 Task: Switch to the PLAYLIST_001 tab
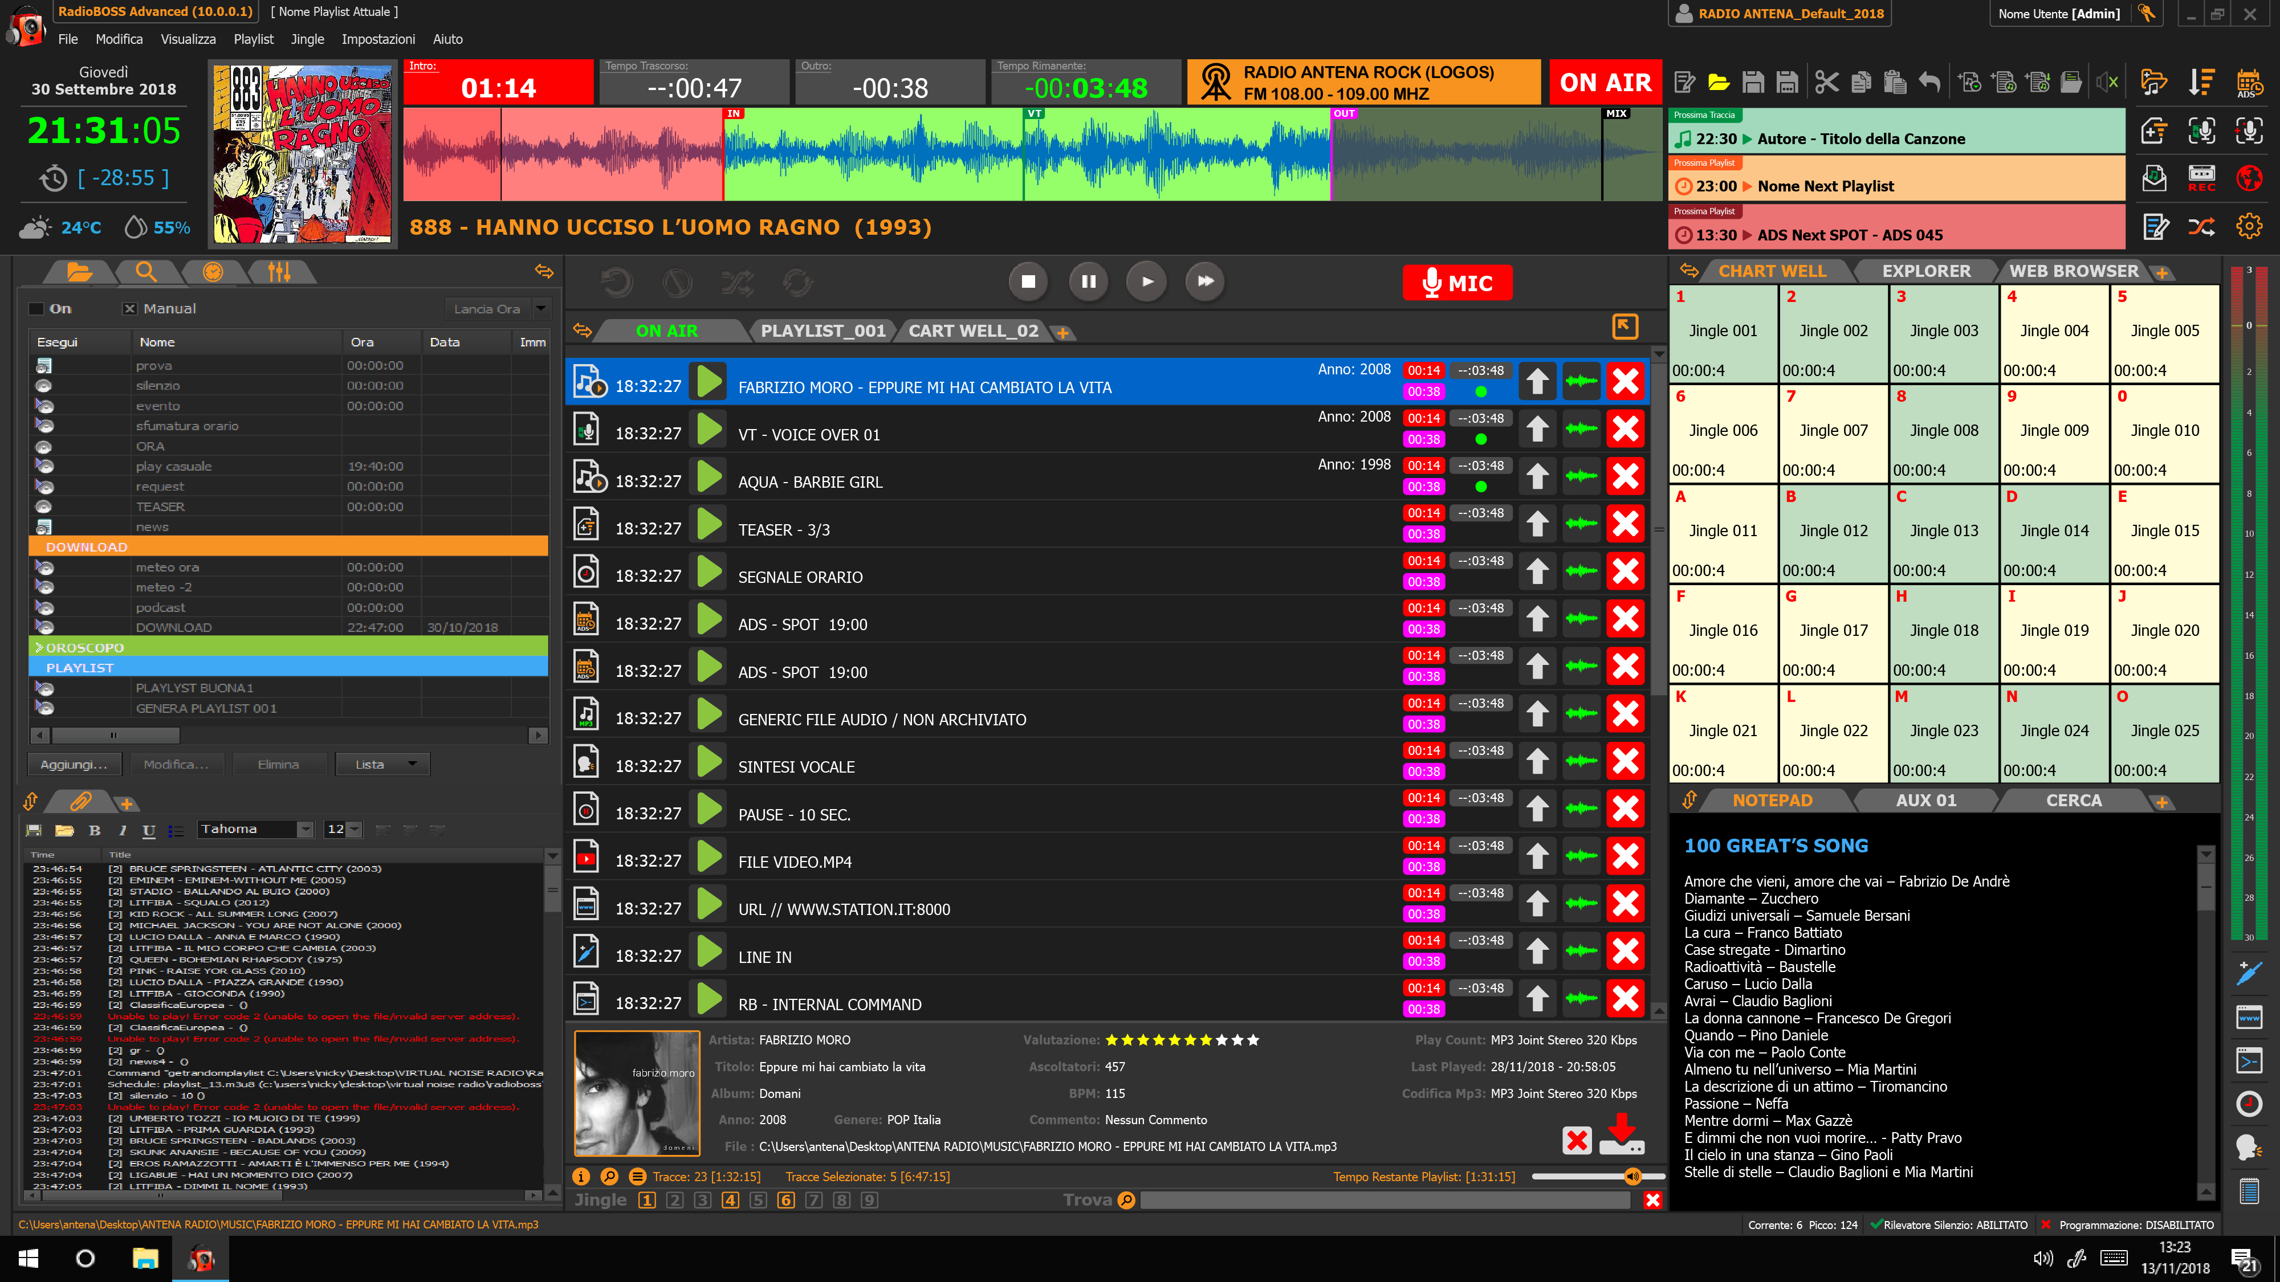coord(823,331)
